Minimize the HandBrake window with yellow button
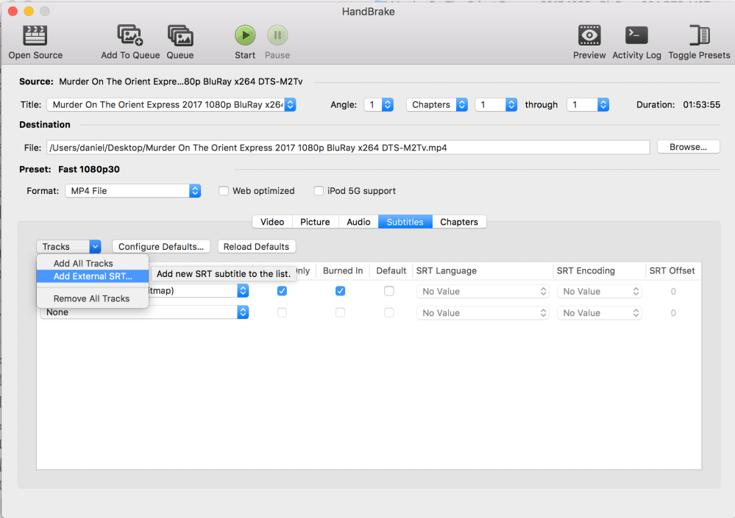This screenshot has width=735, height=518. (29, 11)
